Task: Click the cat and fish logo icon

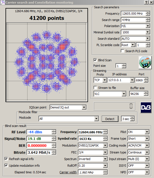Action: (x=145, y=63)
